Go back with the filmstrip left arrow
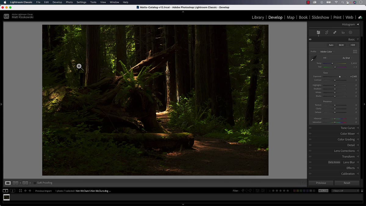366x206 pixels. (x=25, y=191)
